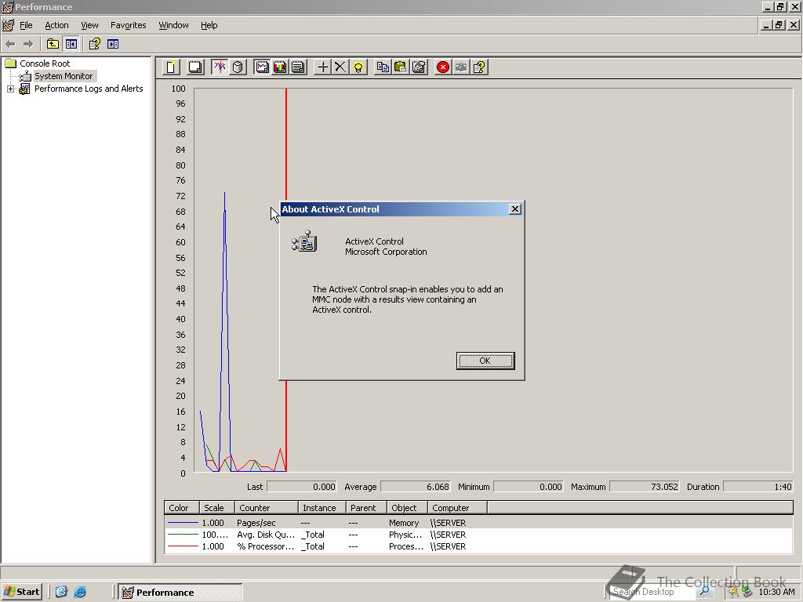Screen dimensions: 803x602
Task: Select the Pages/sec counter row
Action: click(x=478, y=523)
